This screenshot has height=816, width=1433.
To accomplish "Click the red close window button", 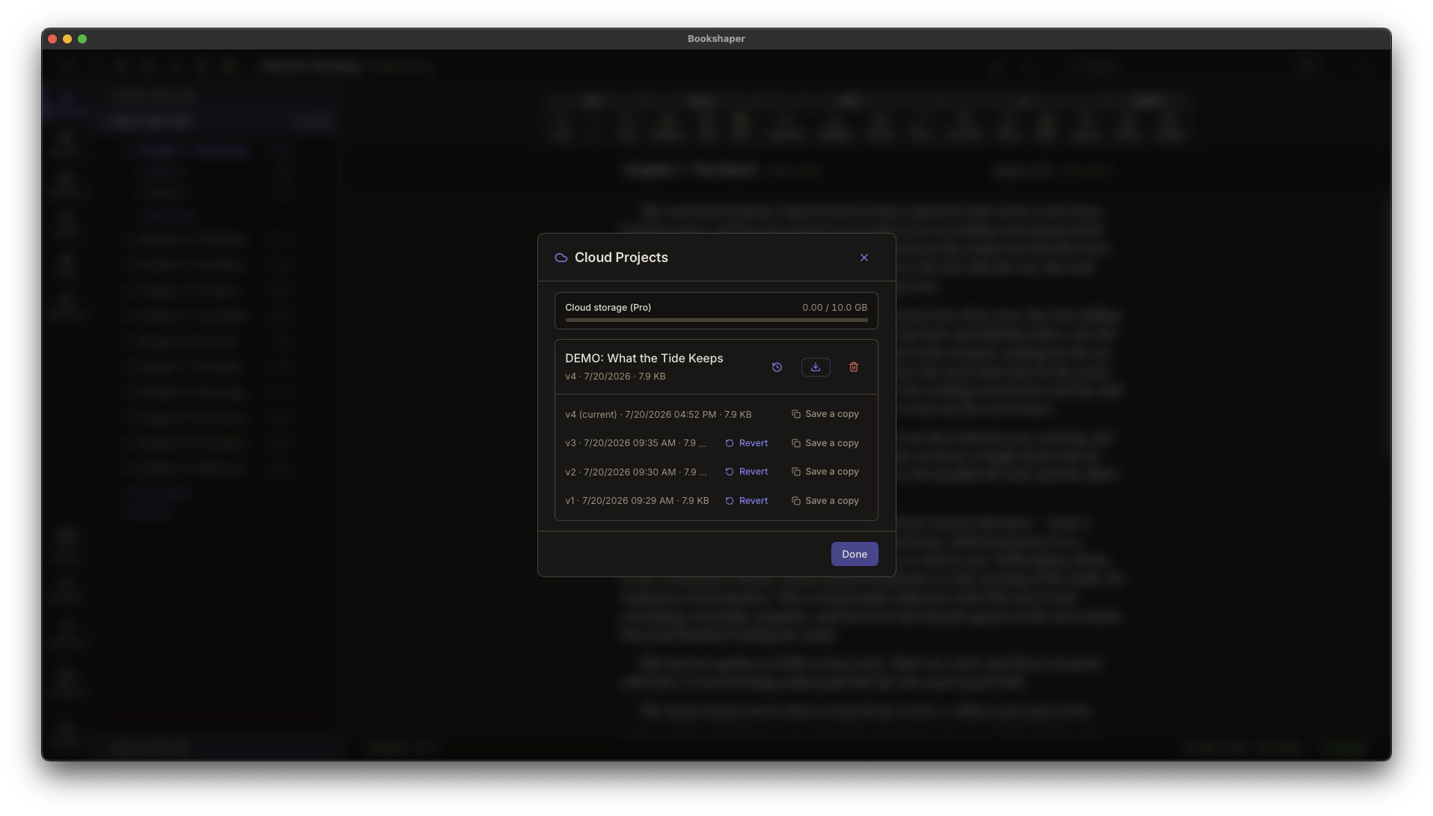I will 52,39.
